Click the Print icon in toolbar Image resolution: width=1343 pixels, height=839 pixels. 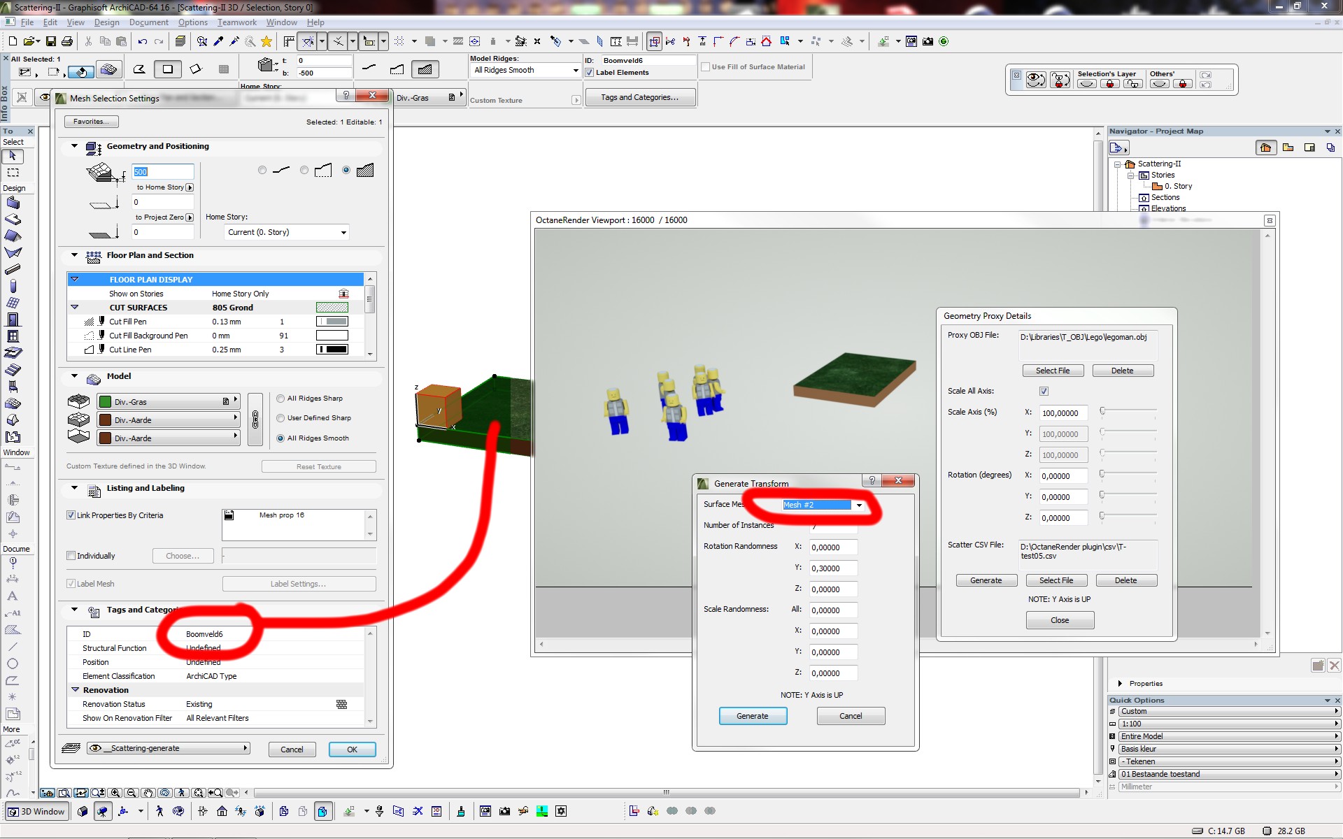click(x=67, y=42)
